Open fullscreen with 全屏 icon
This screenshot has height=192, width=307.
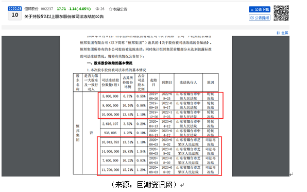tap(278, 33)
